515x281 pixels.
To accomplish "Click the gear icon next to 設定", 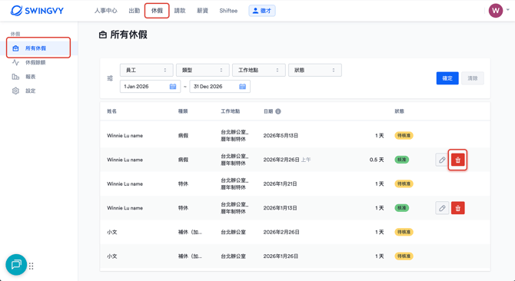I will click(x=15, y=91).
